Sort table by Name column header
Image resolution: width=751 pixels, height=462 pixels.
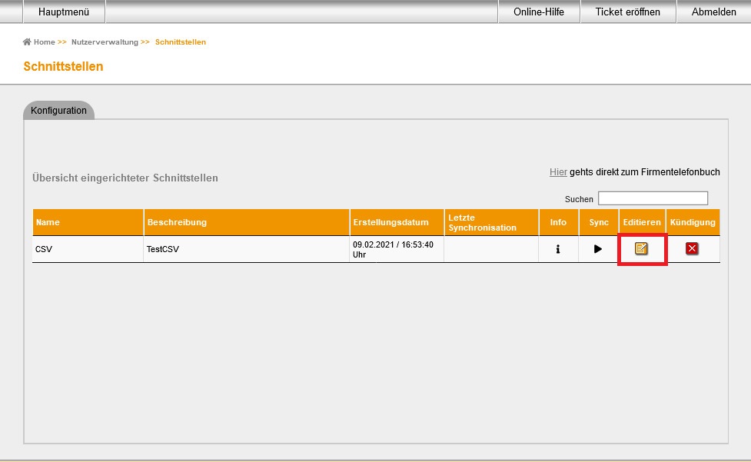click(x=88, y=222)
